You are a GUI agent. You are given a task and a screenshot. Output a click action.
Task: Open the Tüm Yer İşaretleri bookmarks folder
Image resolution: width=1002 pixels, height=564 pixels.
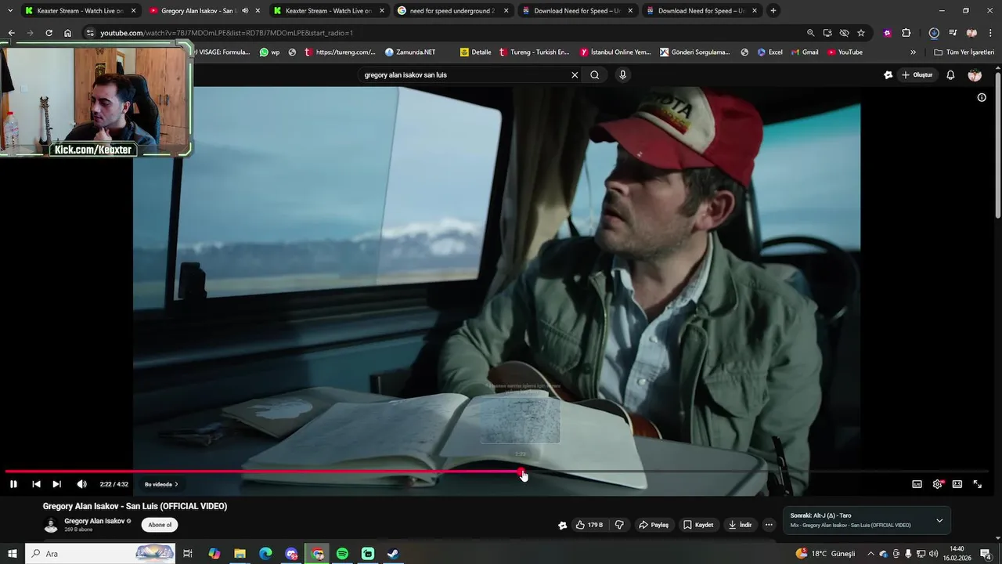964,52
